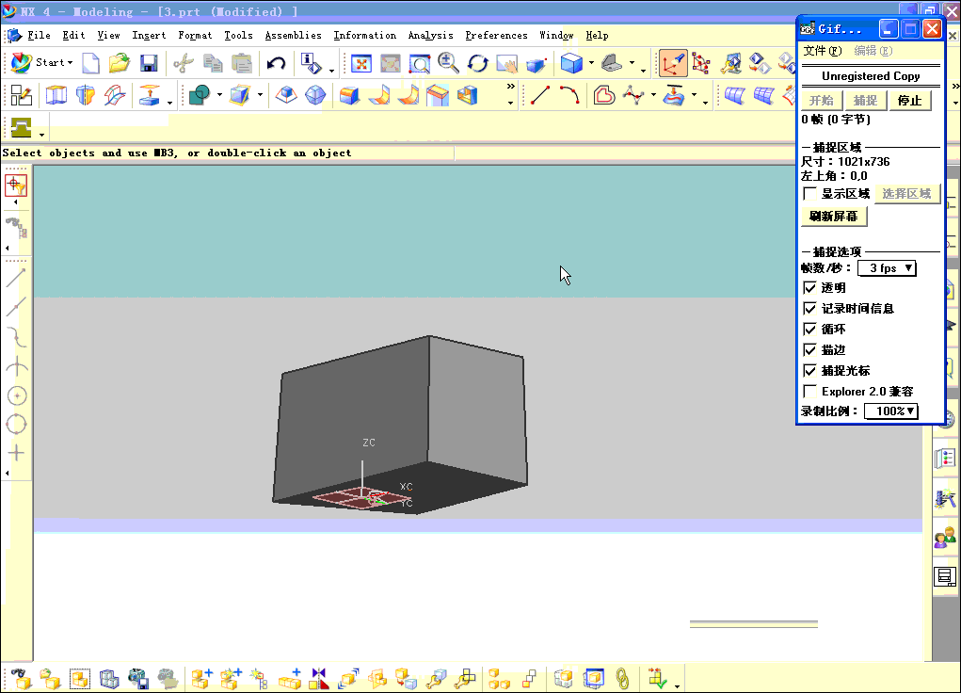Click the selection filter icon on left bar
The image size is (961, 693).
(16, 185)
